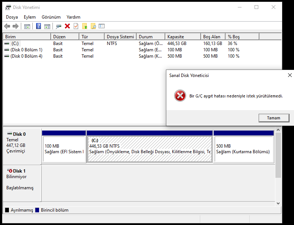This screenshot has height=225, width=294.
Task: Toggle the Show/Hide Action Pane icon
Action: (47, 26)
